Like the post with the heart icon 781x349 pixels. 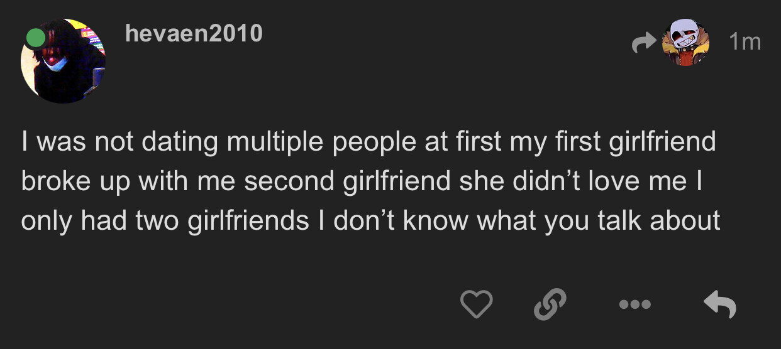tap(477, 305)
